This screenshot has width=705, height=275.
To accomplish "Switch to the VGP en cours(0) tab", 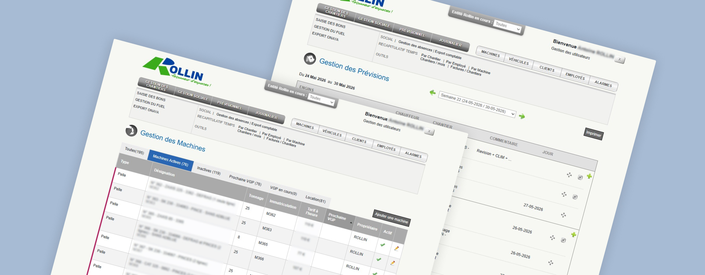I will pos(283,190).
